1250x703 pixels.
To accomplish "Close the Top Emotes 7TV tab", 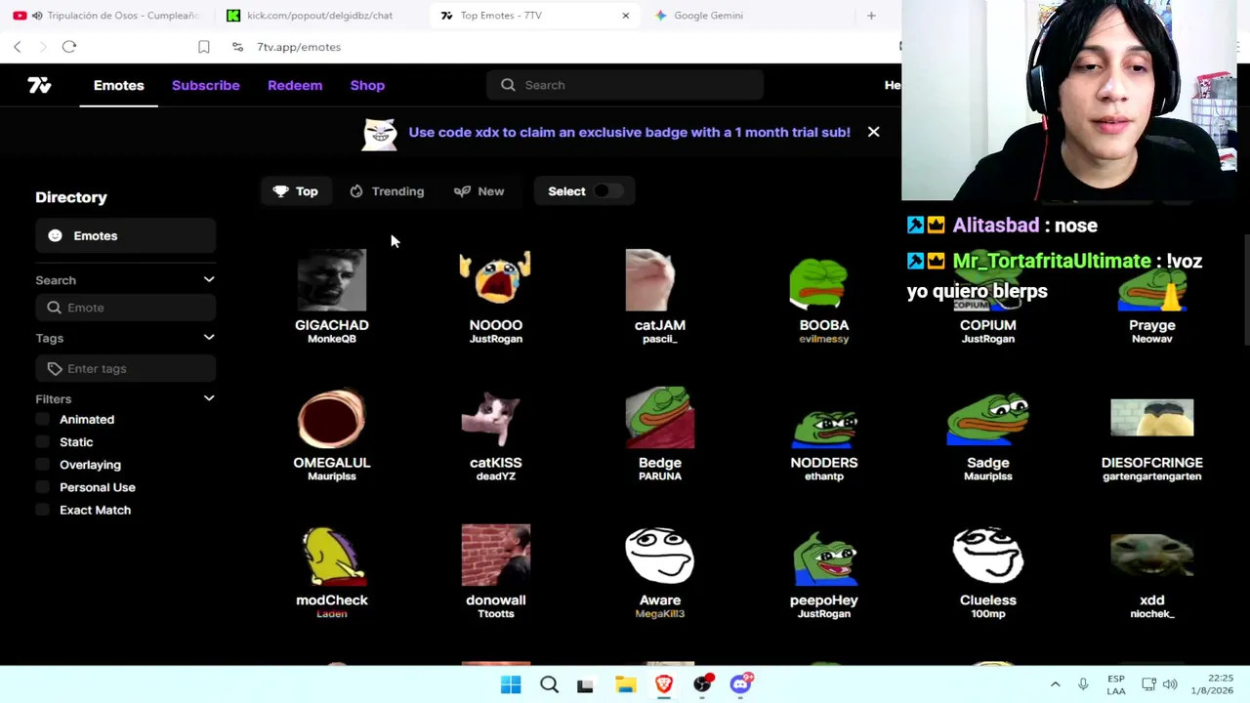I will [626, 16].
